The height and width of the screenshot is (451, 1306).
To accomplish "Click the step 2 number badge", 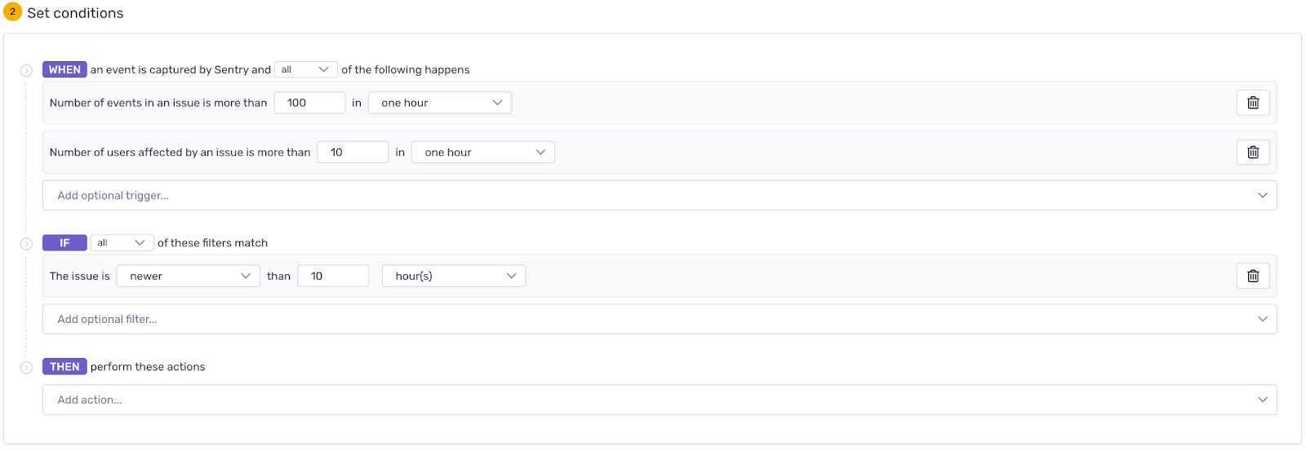I will (x=12, y=12).
